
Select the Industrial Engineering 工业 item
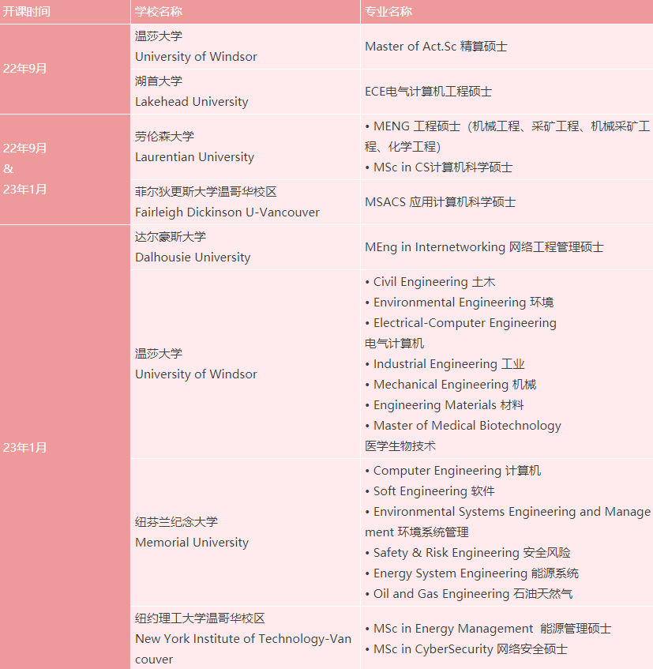coord(448,364)
